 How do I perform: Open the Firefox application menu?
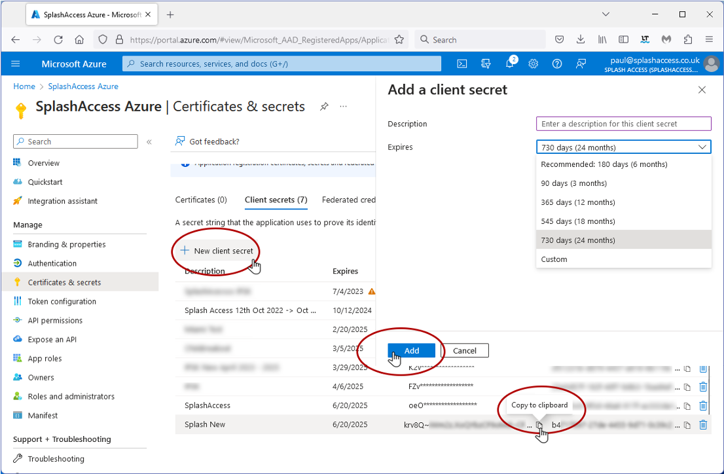click(x=709, y=40)
